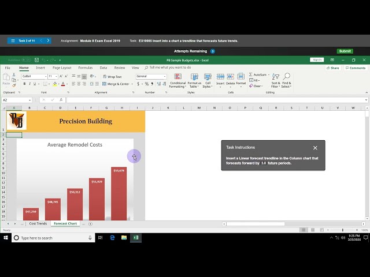Increase font size with the larger A icon

click(x=61, y=76)
